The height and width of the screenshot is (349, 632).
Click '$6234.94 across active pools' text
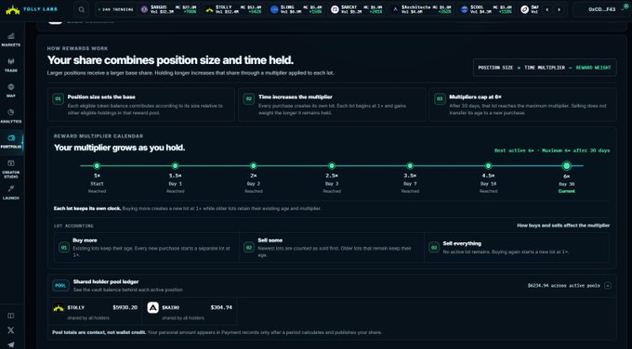[563, 286]
